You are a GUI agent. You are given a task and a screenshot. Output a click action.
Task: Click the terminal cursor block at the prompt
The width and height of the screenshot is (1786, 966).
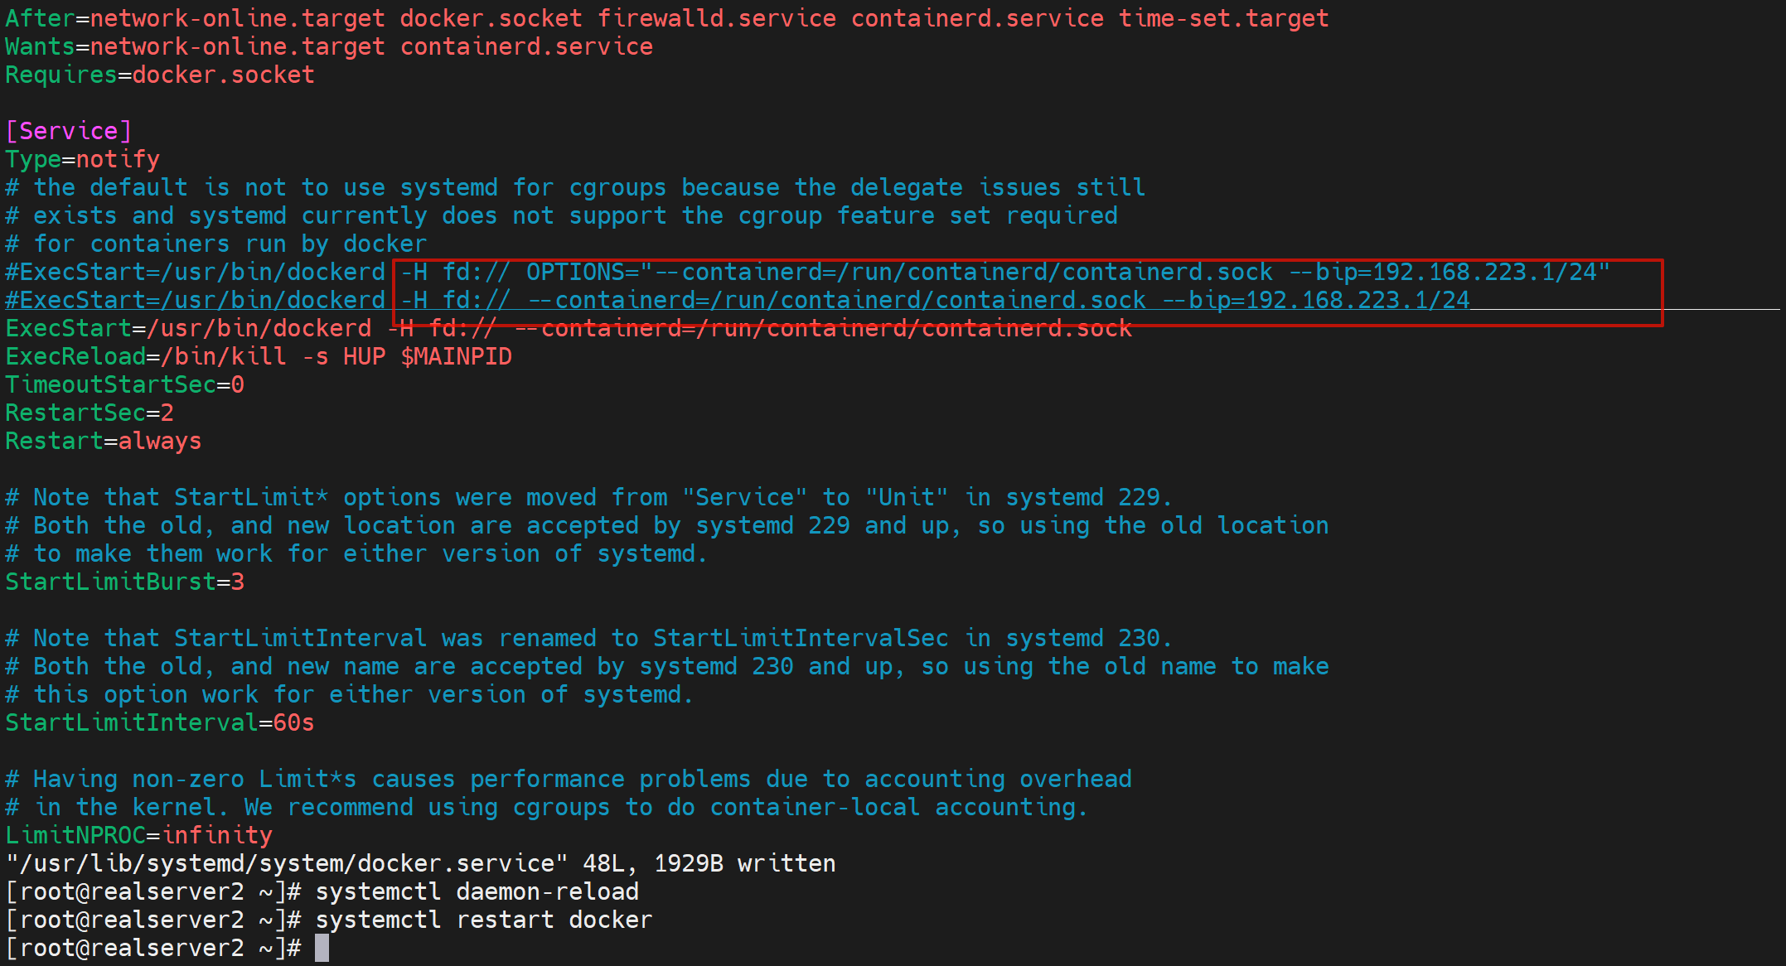(x=322, y=949)
